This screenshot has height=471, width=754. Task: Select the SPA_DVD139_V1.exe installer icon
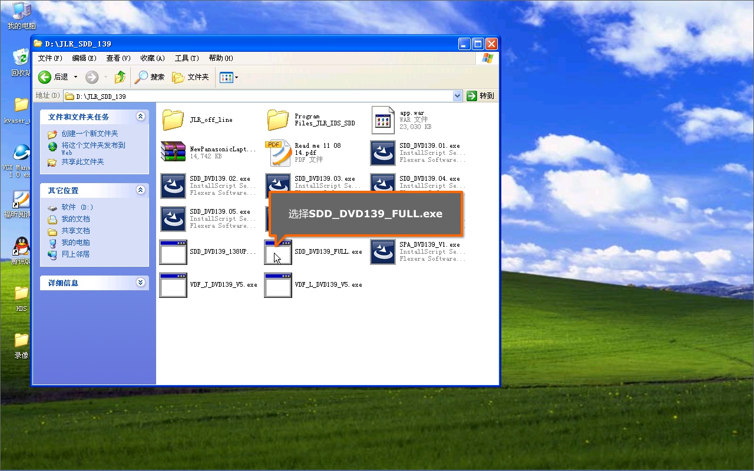[383, 251]
